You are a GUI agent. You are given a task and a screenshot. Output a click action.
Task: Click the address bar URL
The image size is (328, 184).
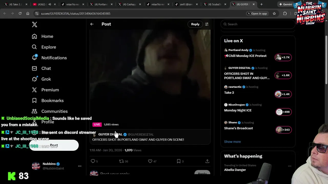click(x=76, y=14)
